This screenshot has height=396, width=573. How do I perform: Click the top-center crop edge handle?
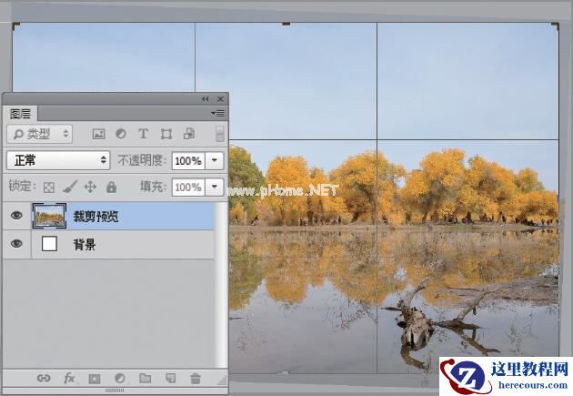click(286, 24)
